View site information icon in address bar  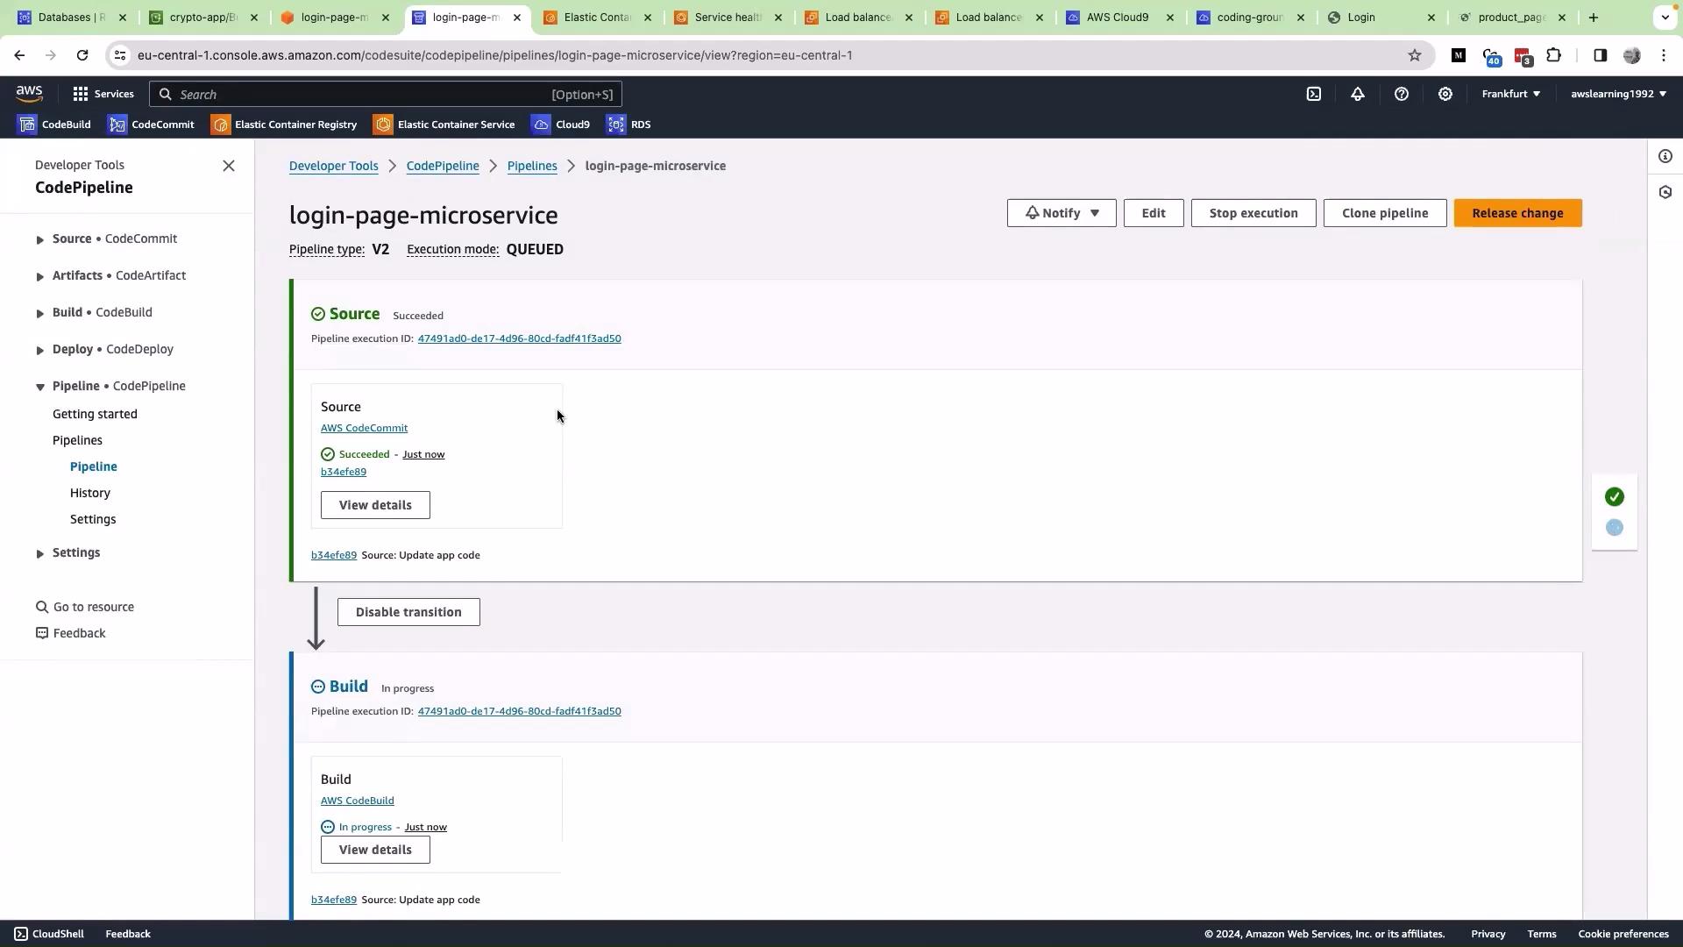tap(120, 55)
